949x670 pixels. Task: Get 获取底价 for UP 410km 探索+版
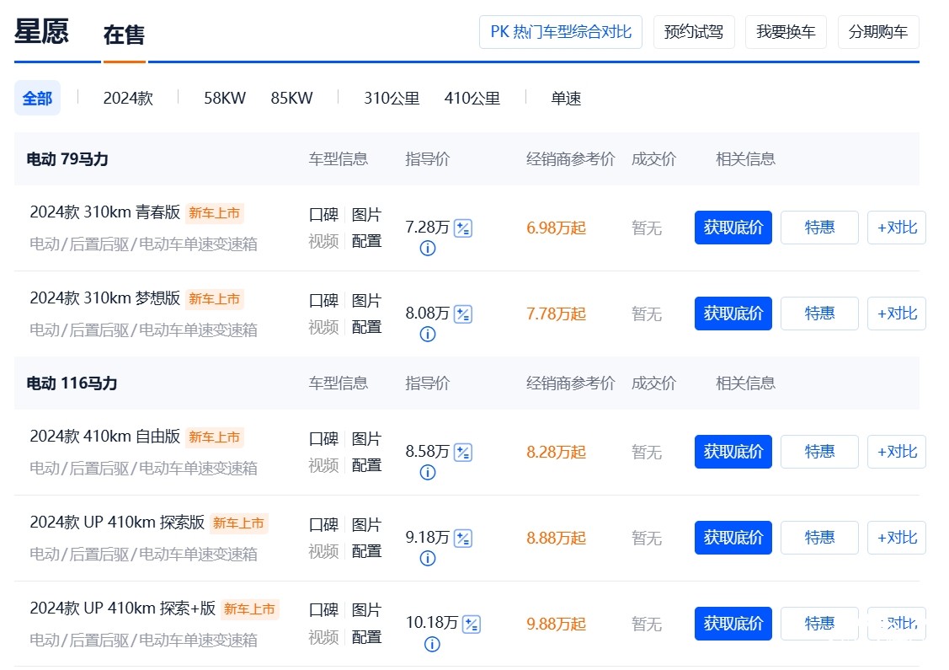(x=733, y=624)
